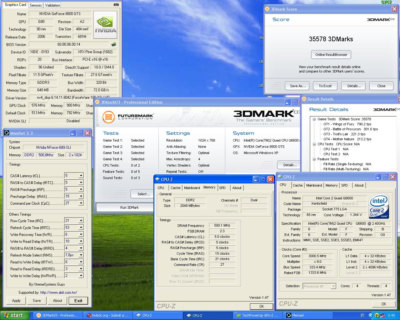Click Save As in 3DMark Score

(x=297, y=86)
